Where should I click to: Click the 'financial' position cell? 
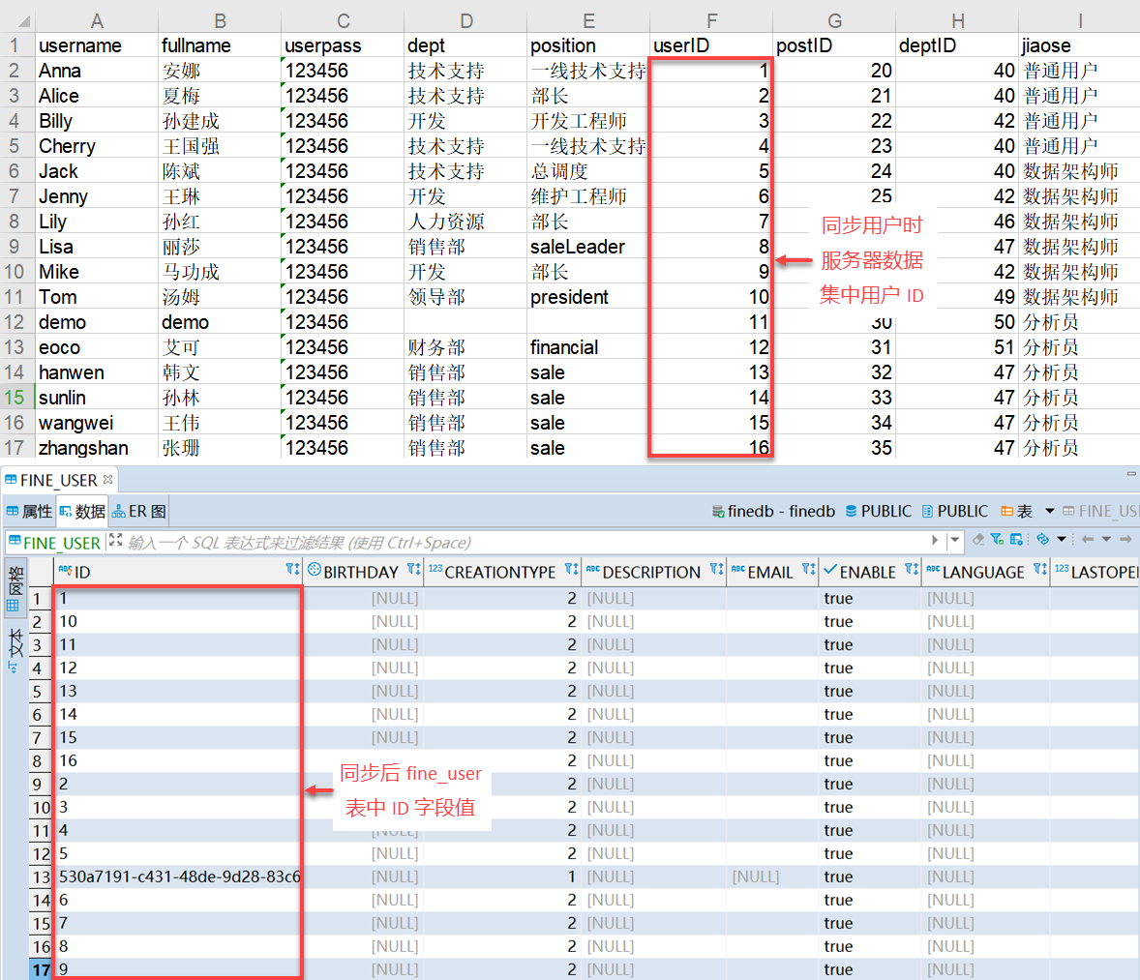click(x=588, y=347)
